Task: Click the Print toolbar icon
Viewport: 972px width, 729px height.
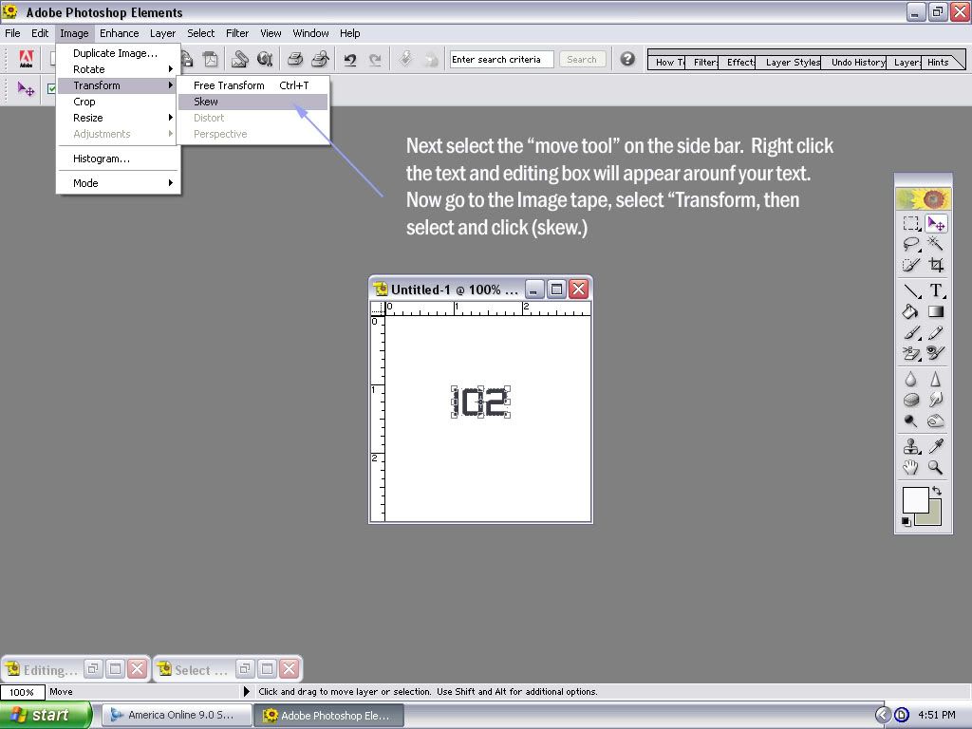Action: coord(295,59)
